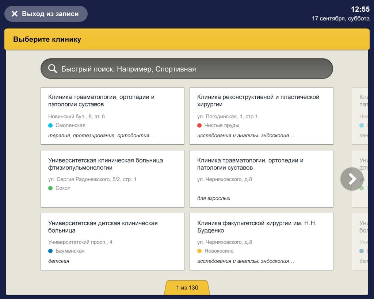Click the X icon in exit button
Screen dimensions: 374x299
tap(15, 14)
